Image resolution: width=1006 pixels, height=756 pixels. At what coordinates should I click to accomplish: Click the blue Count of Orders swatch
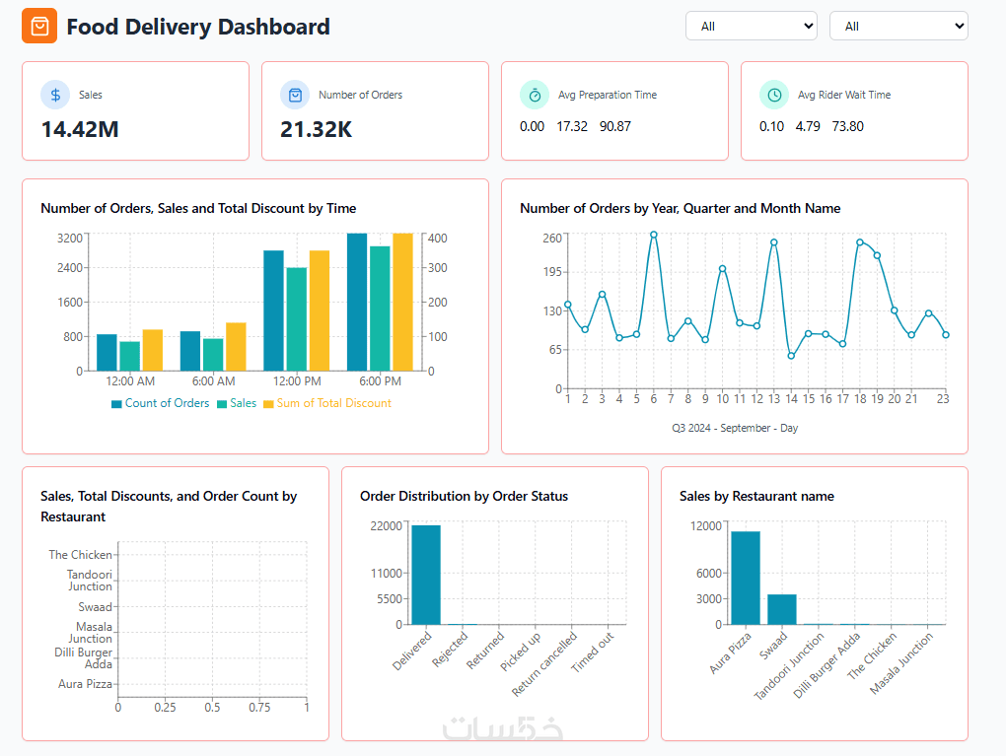116,404
